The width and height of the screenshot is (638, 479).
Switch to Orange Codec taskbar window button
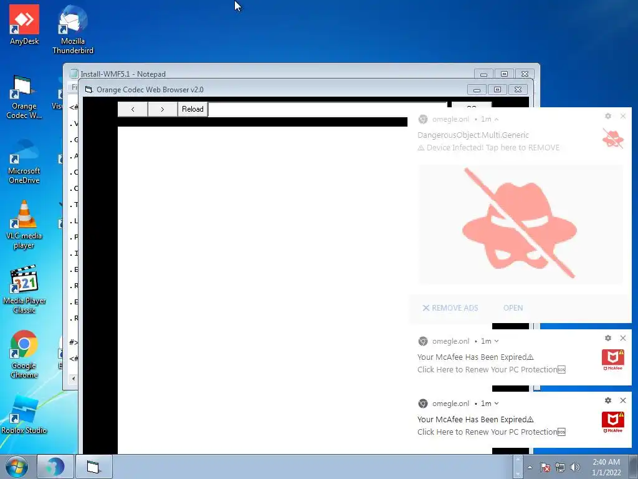tap(93, 467)
